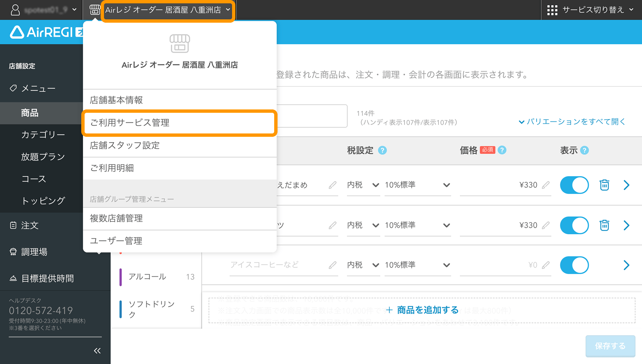Edit the price pencil in second ¥330 row
Image resolution: width=642 pixels, height=364 pixels.
click(x=546, y=225)
